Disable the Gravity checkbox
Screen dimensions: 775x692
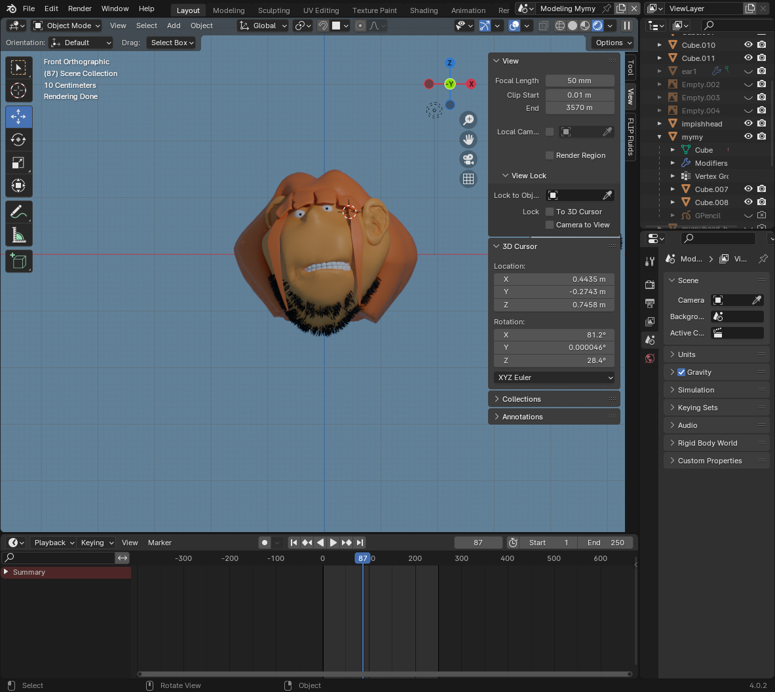point(681,372)
